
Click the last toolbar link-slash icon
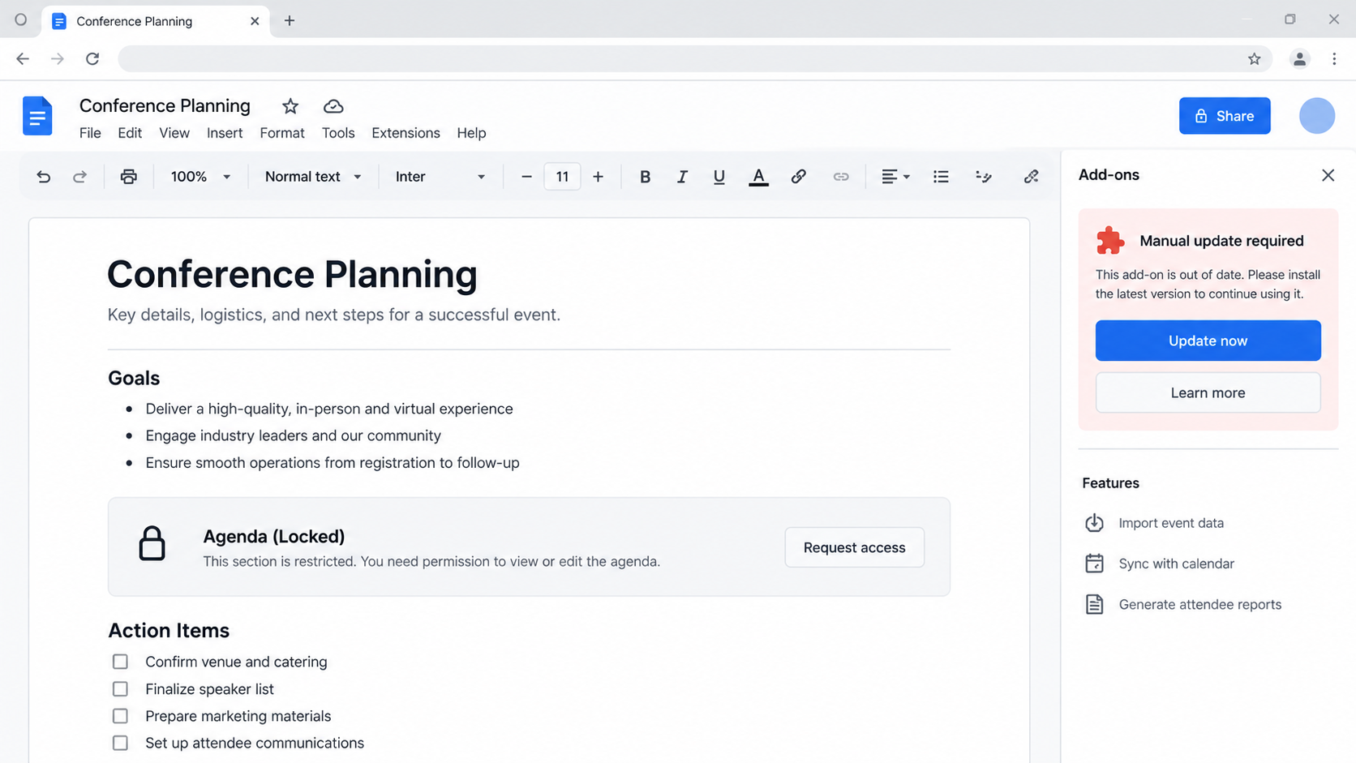pos(1031,176)
